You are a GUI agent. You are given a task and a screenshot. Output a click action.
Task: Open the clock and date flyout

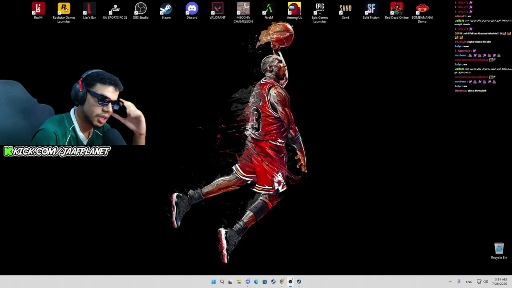tap(500, 282)
